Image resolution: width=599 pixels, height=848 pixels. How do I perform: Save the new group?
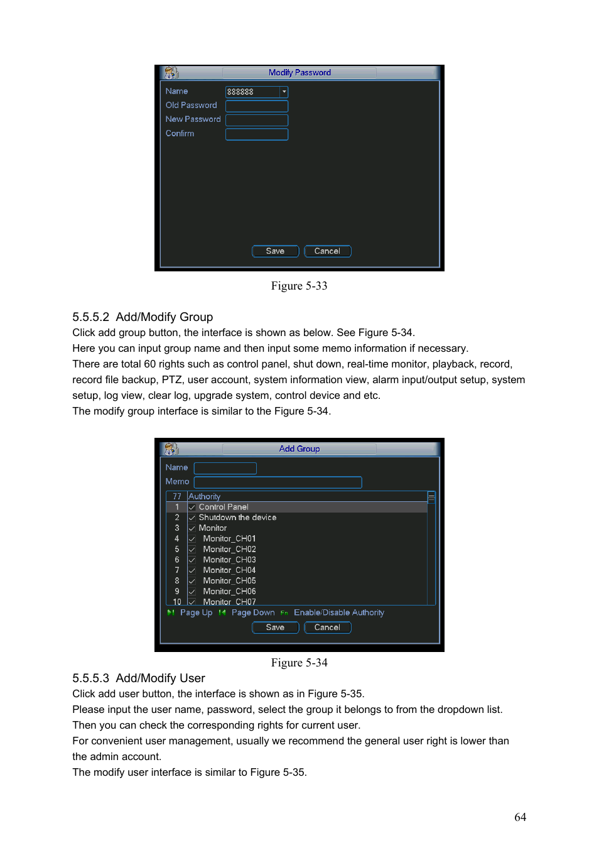click(x=275, y=628)
